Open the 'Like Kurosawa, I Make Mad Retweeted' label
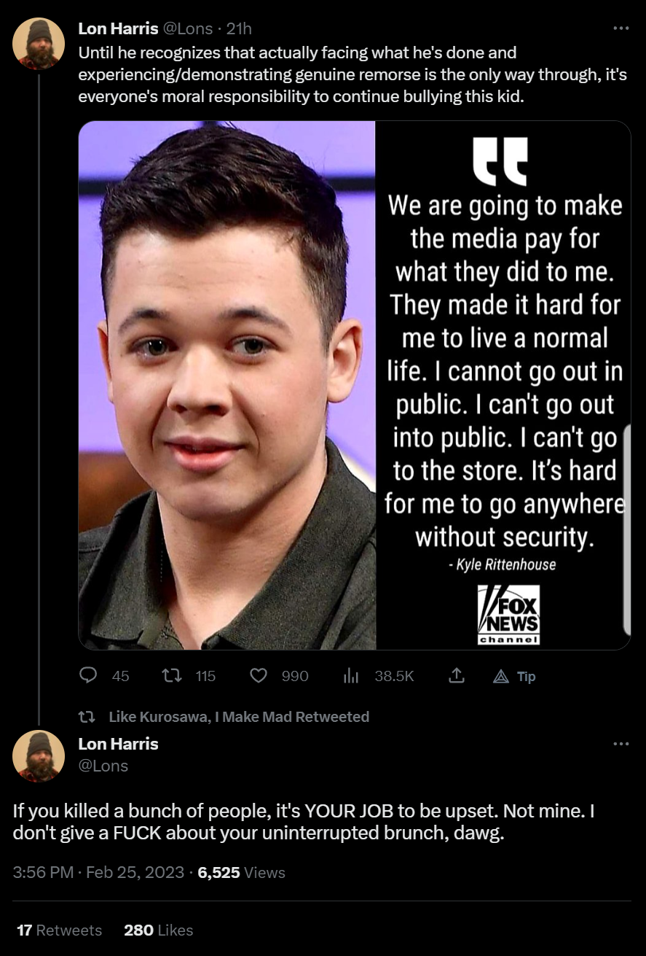Screen dimensions: 646x956 point(239,717)
